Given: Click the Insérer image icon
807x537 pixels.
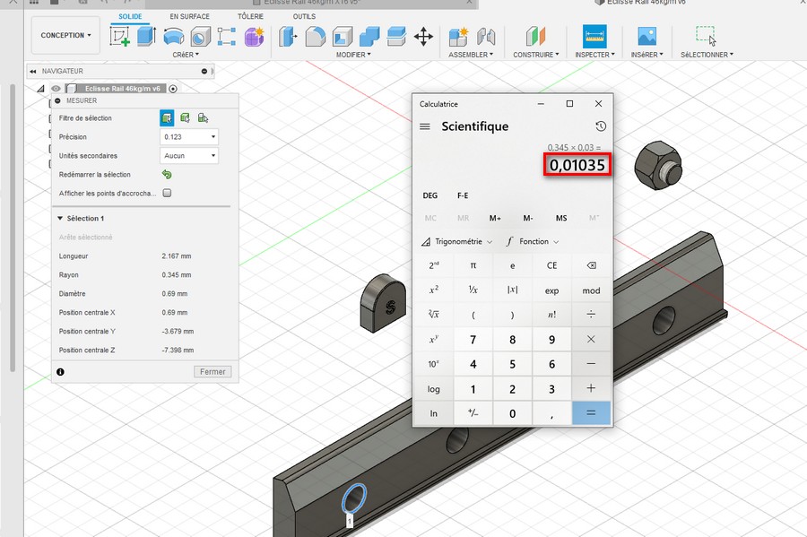Looking at the screenshot, I should [x=646, y=37].
